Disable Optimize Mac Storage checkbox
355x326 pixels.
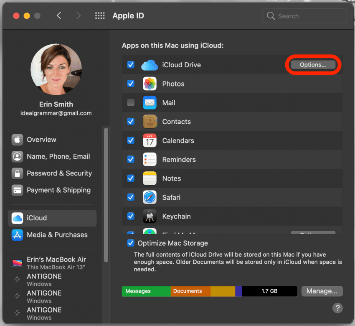[x=131, y=243]
